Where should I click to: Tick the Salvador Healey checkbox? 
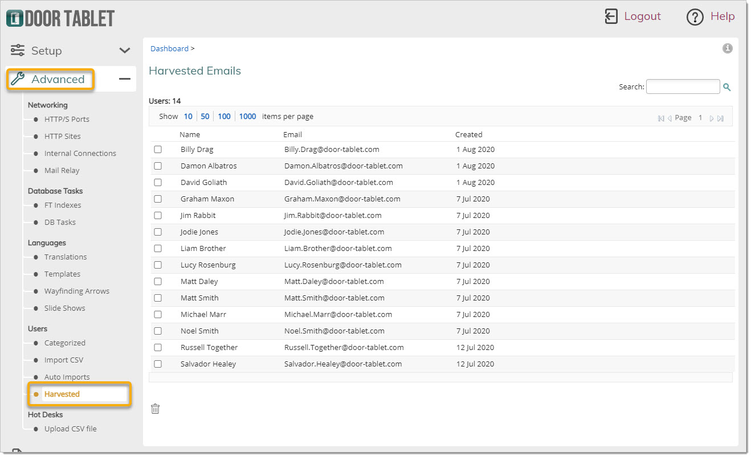(x=158, y=364)
